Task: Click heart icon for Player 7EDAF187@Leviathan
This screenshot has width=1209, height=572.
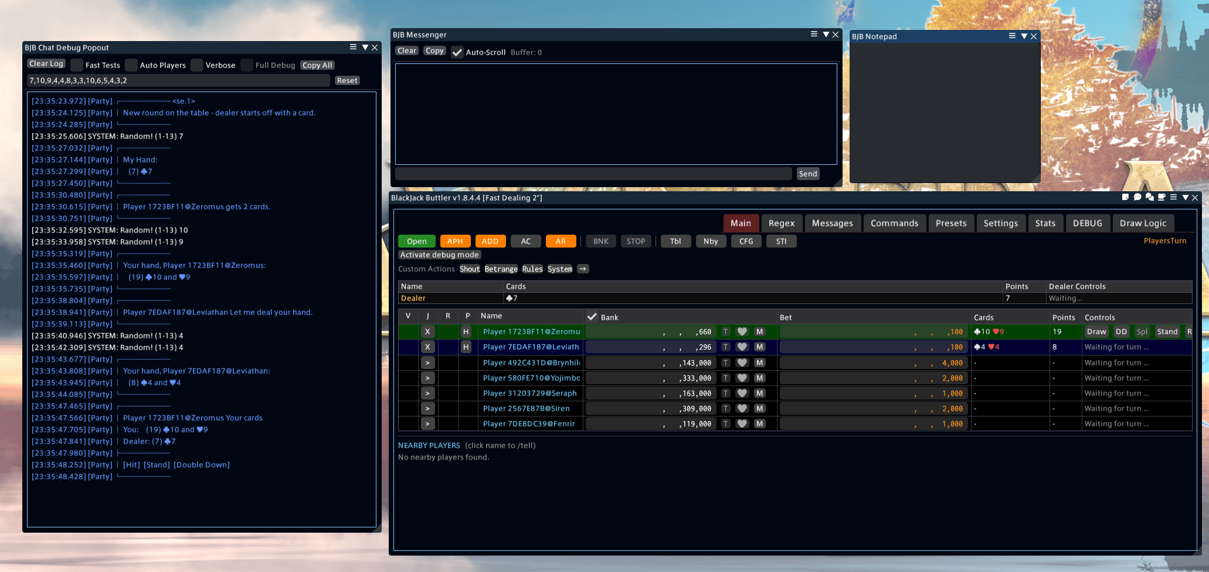Action: [742, 347]
